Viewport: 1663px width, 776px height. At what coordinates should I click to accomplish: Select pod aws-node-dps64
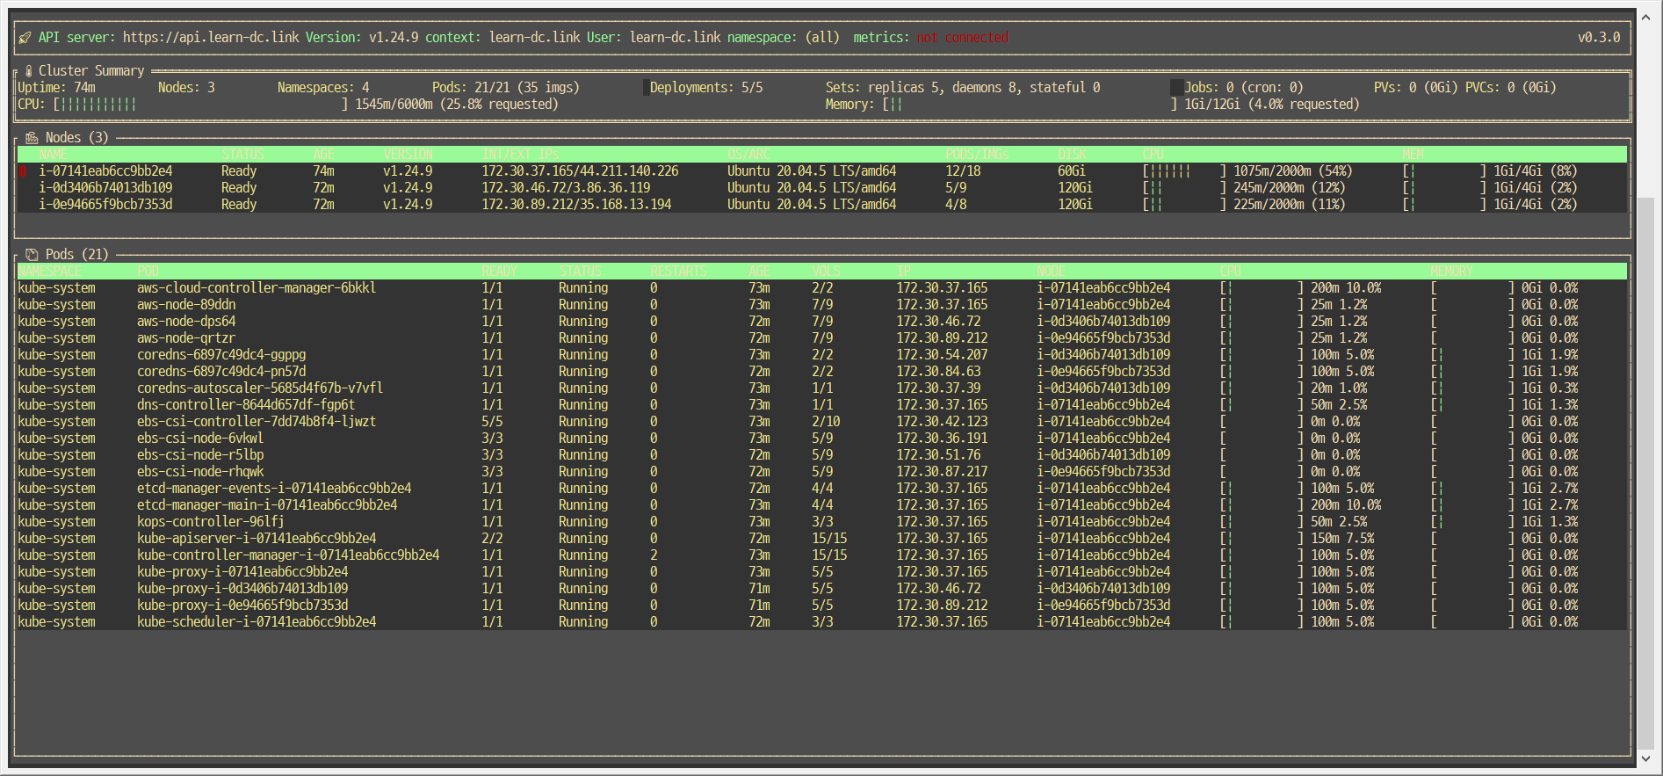click(822, 322)
